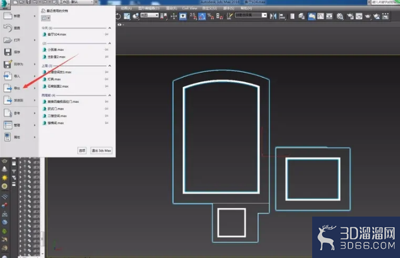Toggle the Angle Snap button
This screenshot has width=400, height=258.
point(202,16)
